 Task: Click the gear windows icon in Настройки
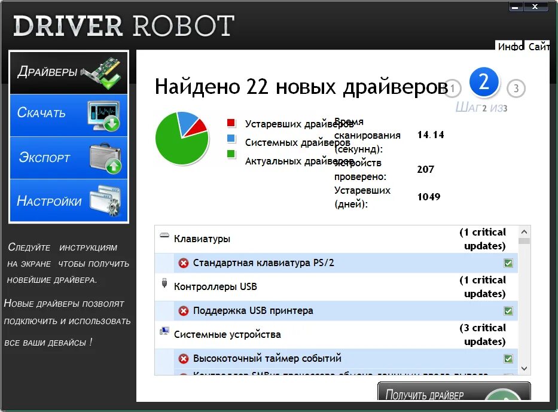(105, 201)
